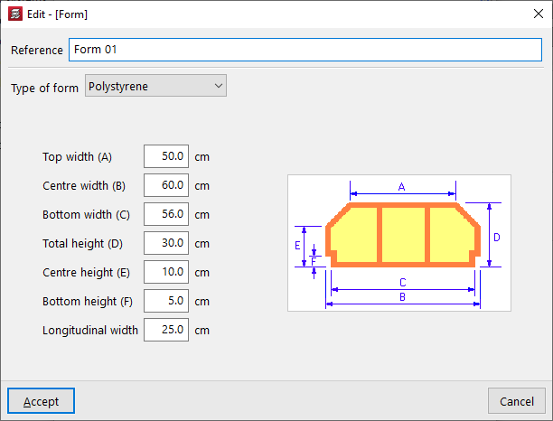553x421 pixels.
Task: Focus the Centre width (B) input box
Action: [166, 185]
